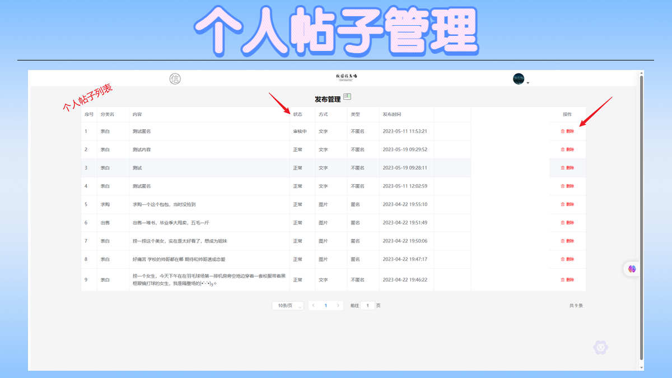Viewport: 672px width, 378px height.
Task: Click the 共 9 条 total count text
Action: [x=576, y=306]
